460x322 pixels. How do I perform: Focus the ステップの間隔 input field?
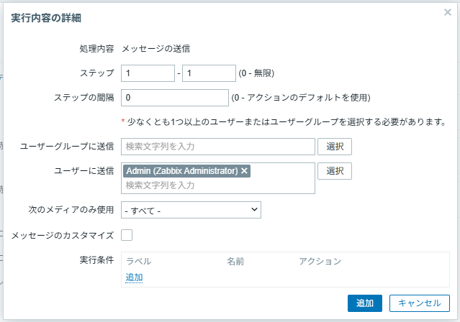click(175, 98)
